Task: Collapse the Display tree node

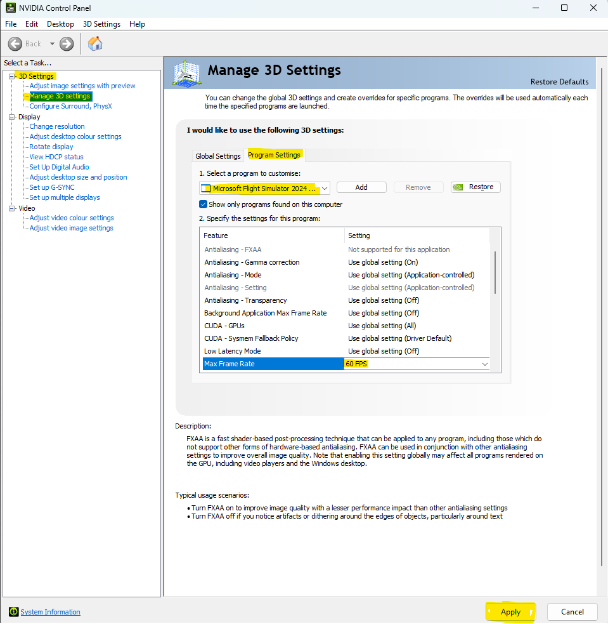Action: [11, 117]
